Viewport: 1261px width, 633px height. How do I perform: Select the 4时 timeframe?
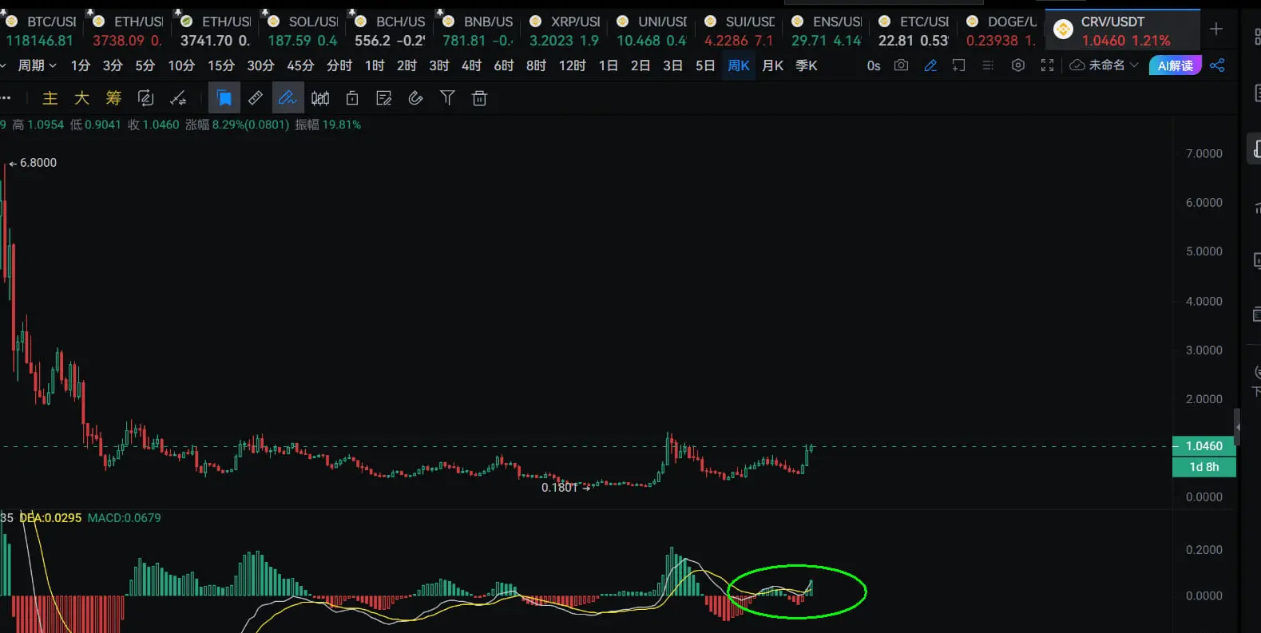tap(471, 65)
